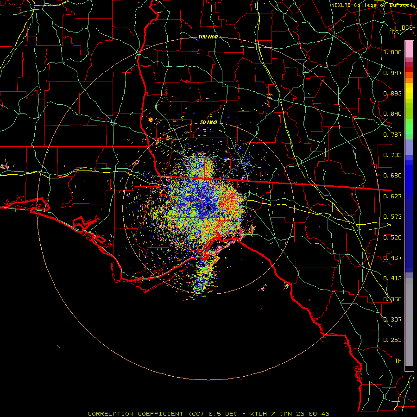The width and height of the screenshot is (417, 417).
Task: Select the 0.307 scale value
Action: tap(392, 320)
